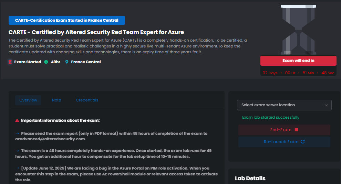Click the blue arrow beside the 48 hours note
Screen dimensions: 341x184
17,151
